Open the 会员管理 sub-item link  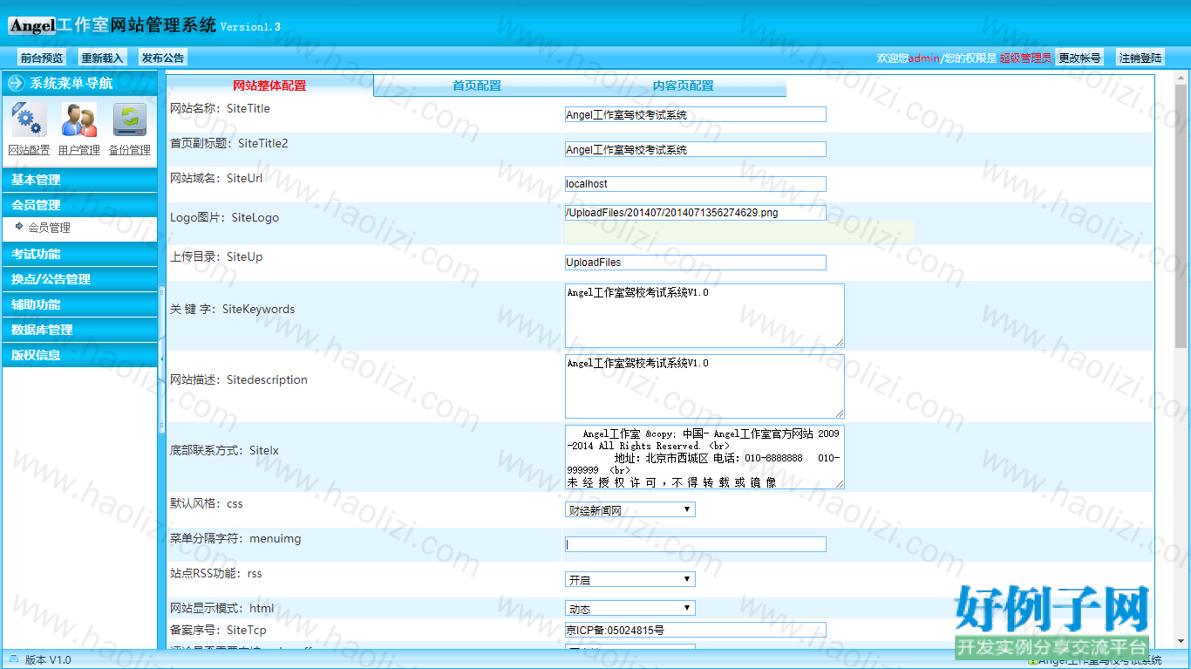click(x=49, y=228)
